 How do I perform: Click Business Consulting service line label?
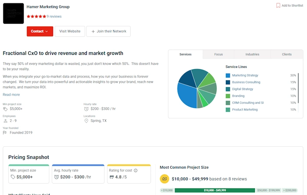246,82
